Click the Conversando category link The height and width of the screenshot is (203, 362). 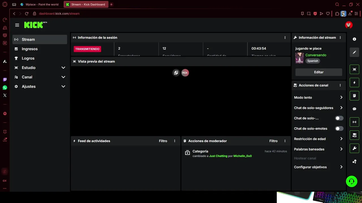tap(316, 55)
